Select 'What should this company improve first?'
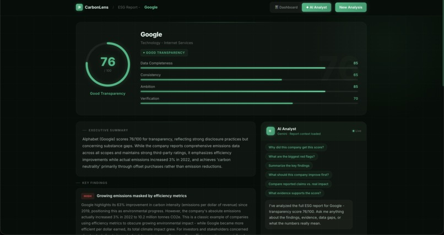Image resolution: width=444 pixels, height=235 pixels. pyautogui.click(x=299, y=175)
